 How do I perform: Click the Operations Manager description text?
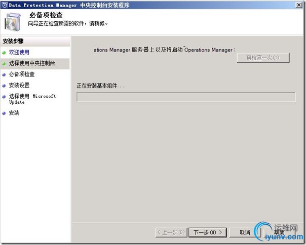[x=164, y=50]
